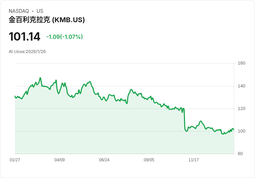Click the NASDAQ exchange label
Viewport: 255px width, 178px height.
click(x=19, y=11)
